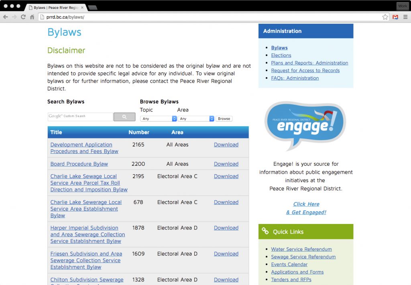The width and height of the screenshot is (411, 285).
Task: Open the Elections link
Action: (281, 55)
